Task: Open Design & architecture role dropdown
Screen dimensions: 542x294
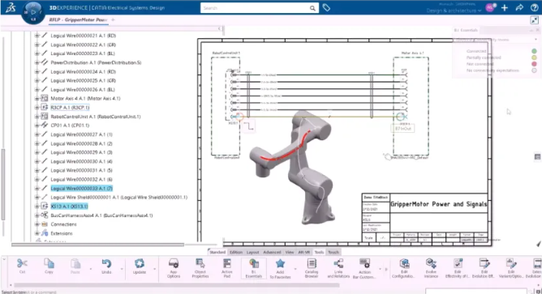Action: click(x=454, y=11)
